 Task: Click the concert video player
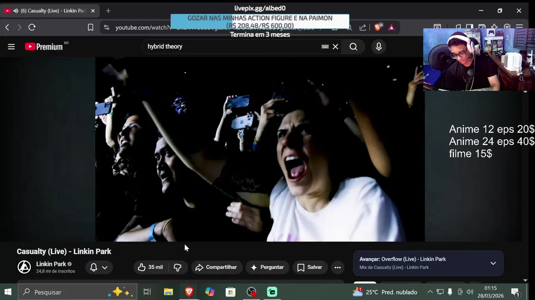260,149
